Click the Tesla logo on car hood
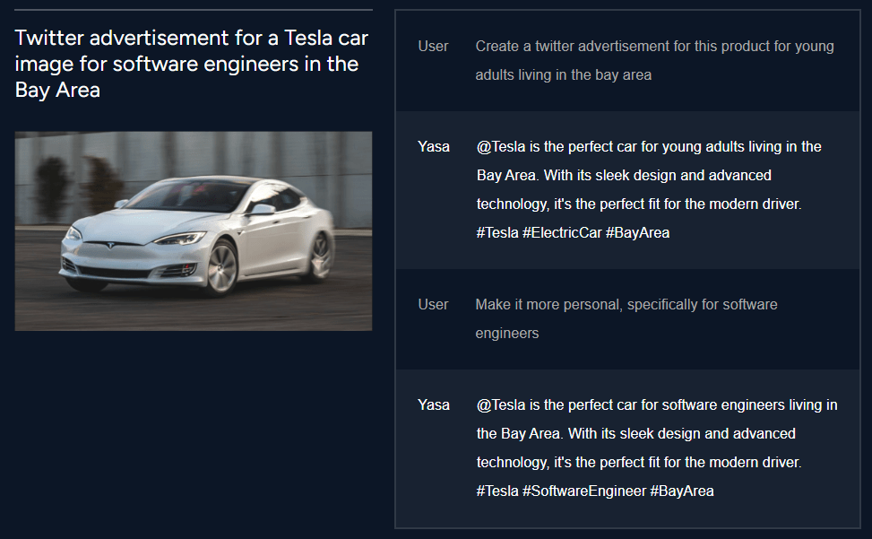 click(110, 246)
